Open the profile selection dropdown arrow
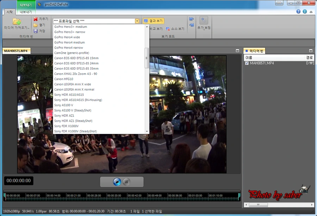Screen dimensions: 317x216 pos(137,21)
